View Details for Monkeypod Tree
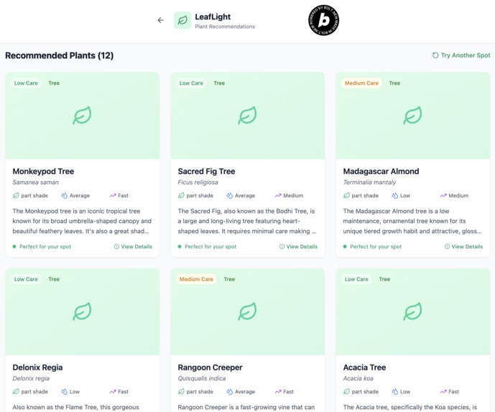 click(x=133, y=247)
